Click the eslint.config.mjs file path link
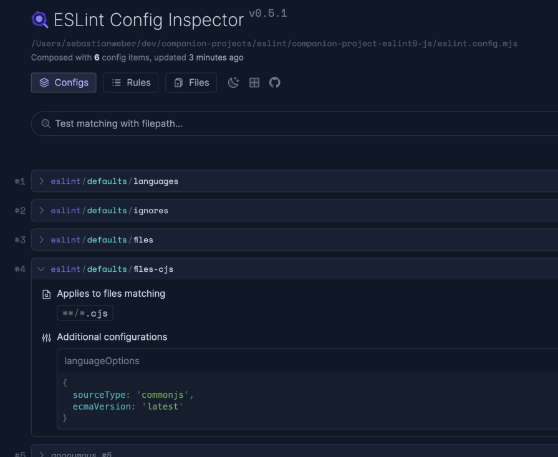This screenshot has width=558, height=457. 274,44
